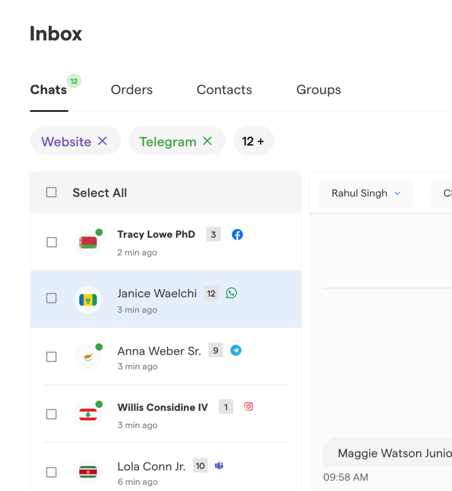
Task: Click Tracy Lowe PhD's flag avatar
Action: click(88, 243)
